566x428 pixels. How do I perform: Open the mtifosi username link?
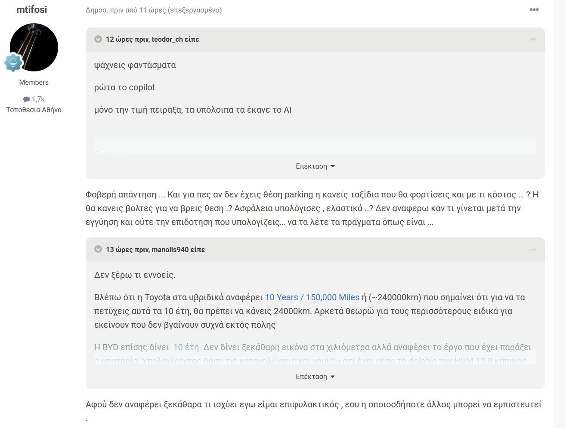click(32, 9)
